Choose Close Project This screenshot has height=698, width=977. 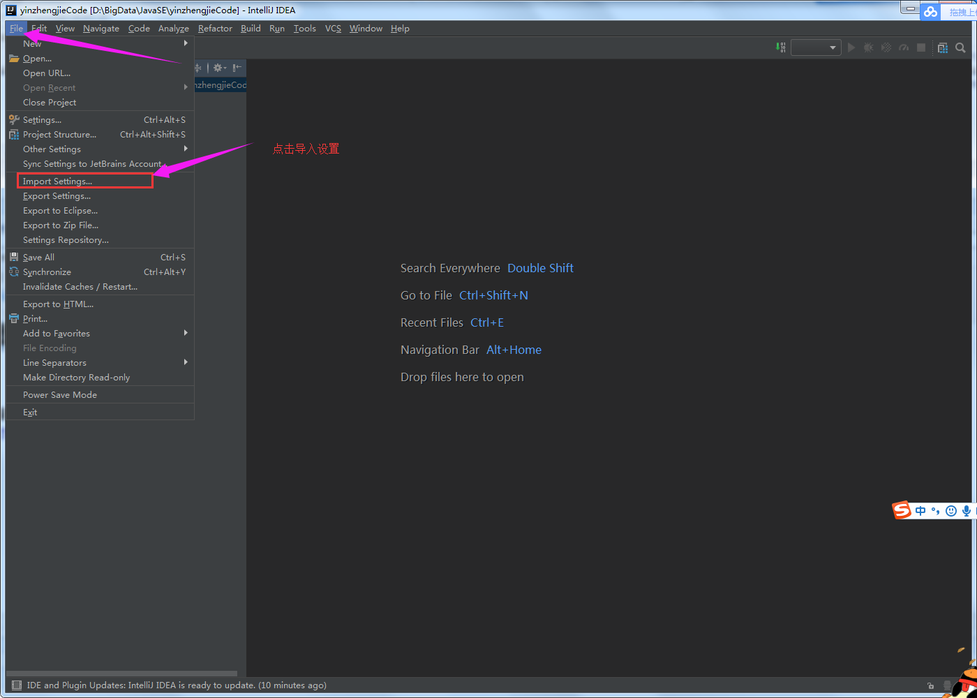(x=100, y=102)
